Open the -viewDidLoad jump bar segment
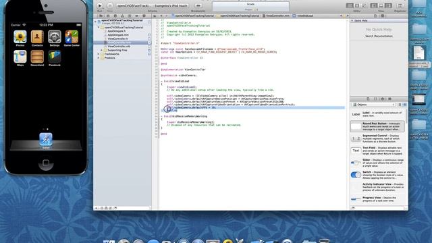This screenshot has height=243, width=432. point(303,16)
